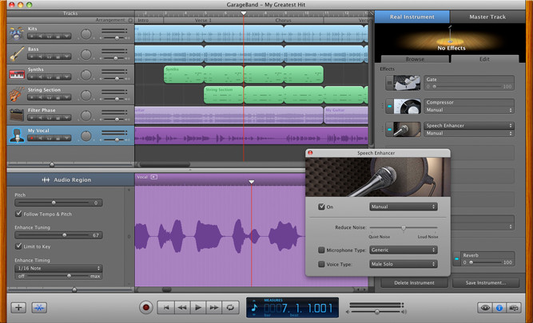Click the play icon beside Vocal region label

154,177
